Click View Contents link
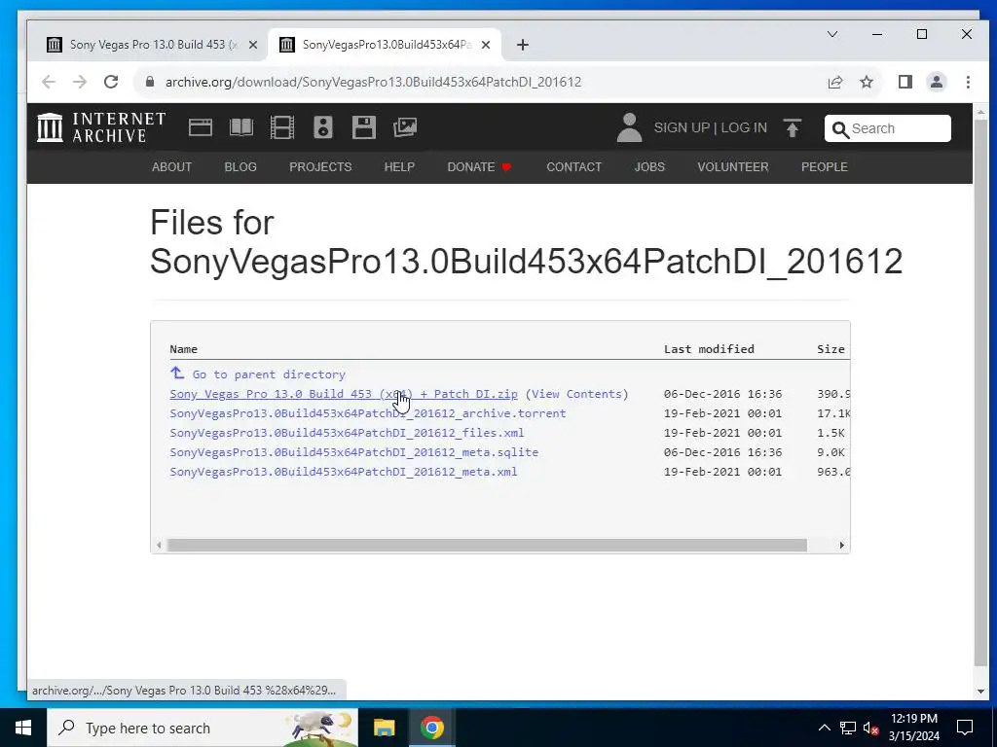This screenshot has width=997, height=747. tap(576, 394)
